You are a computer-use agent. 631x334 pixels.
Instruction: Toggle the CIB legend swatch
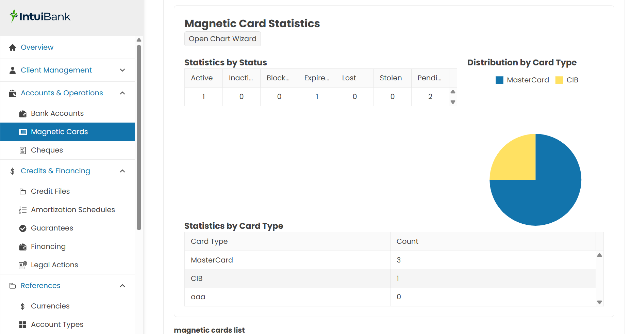(x=559, y=80)
